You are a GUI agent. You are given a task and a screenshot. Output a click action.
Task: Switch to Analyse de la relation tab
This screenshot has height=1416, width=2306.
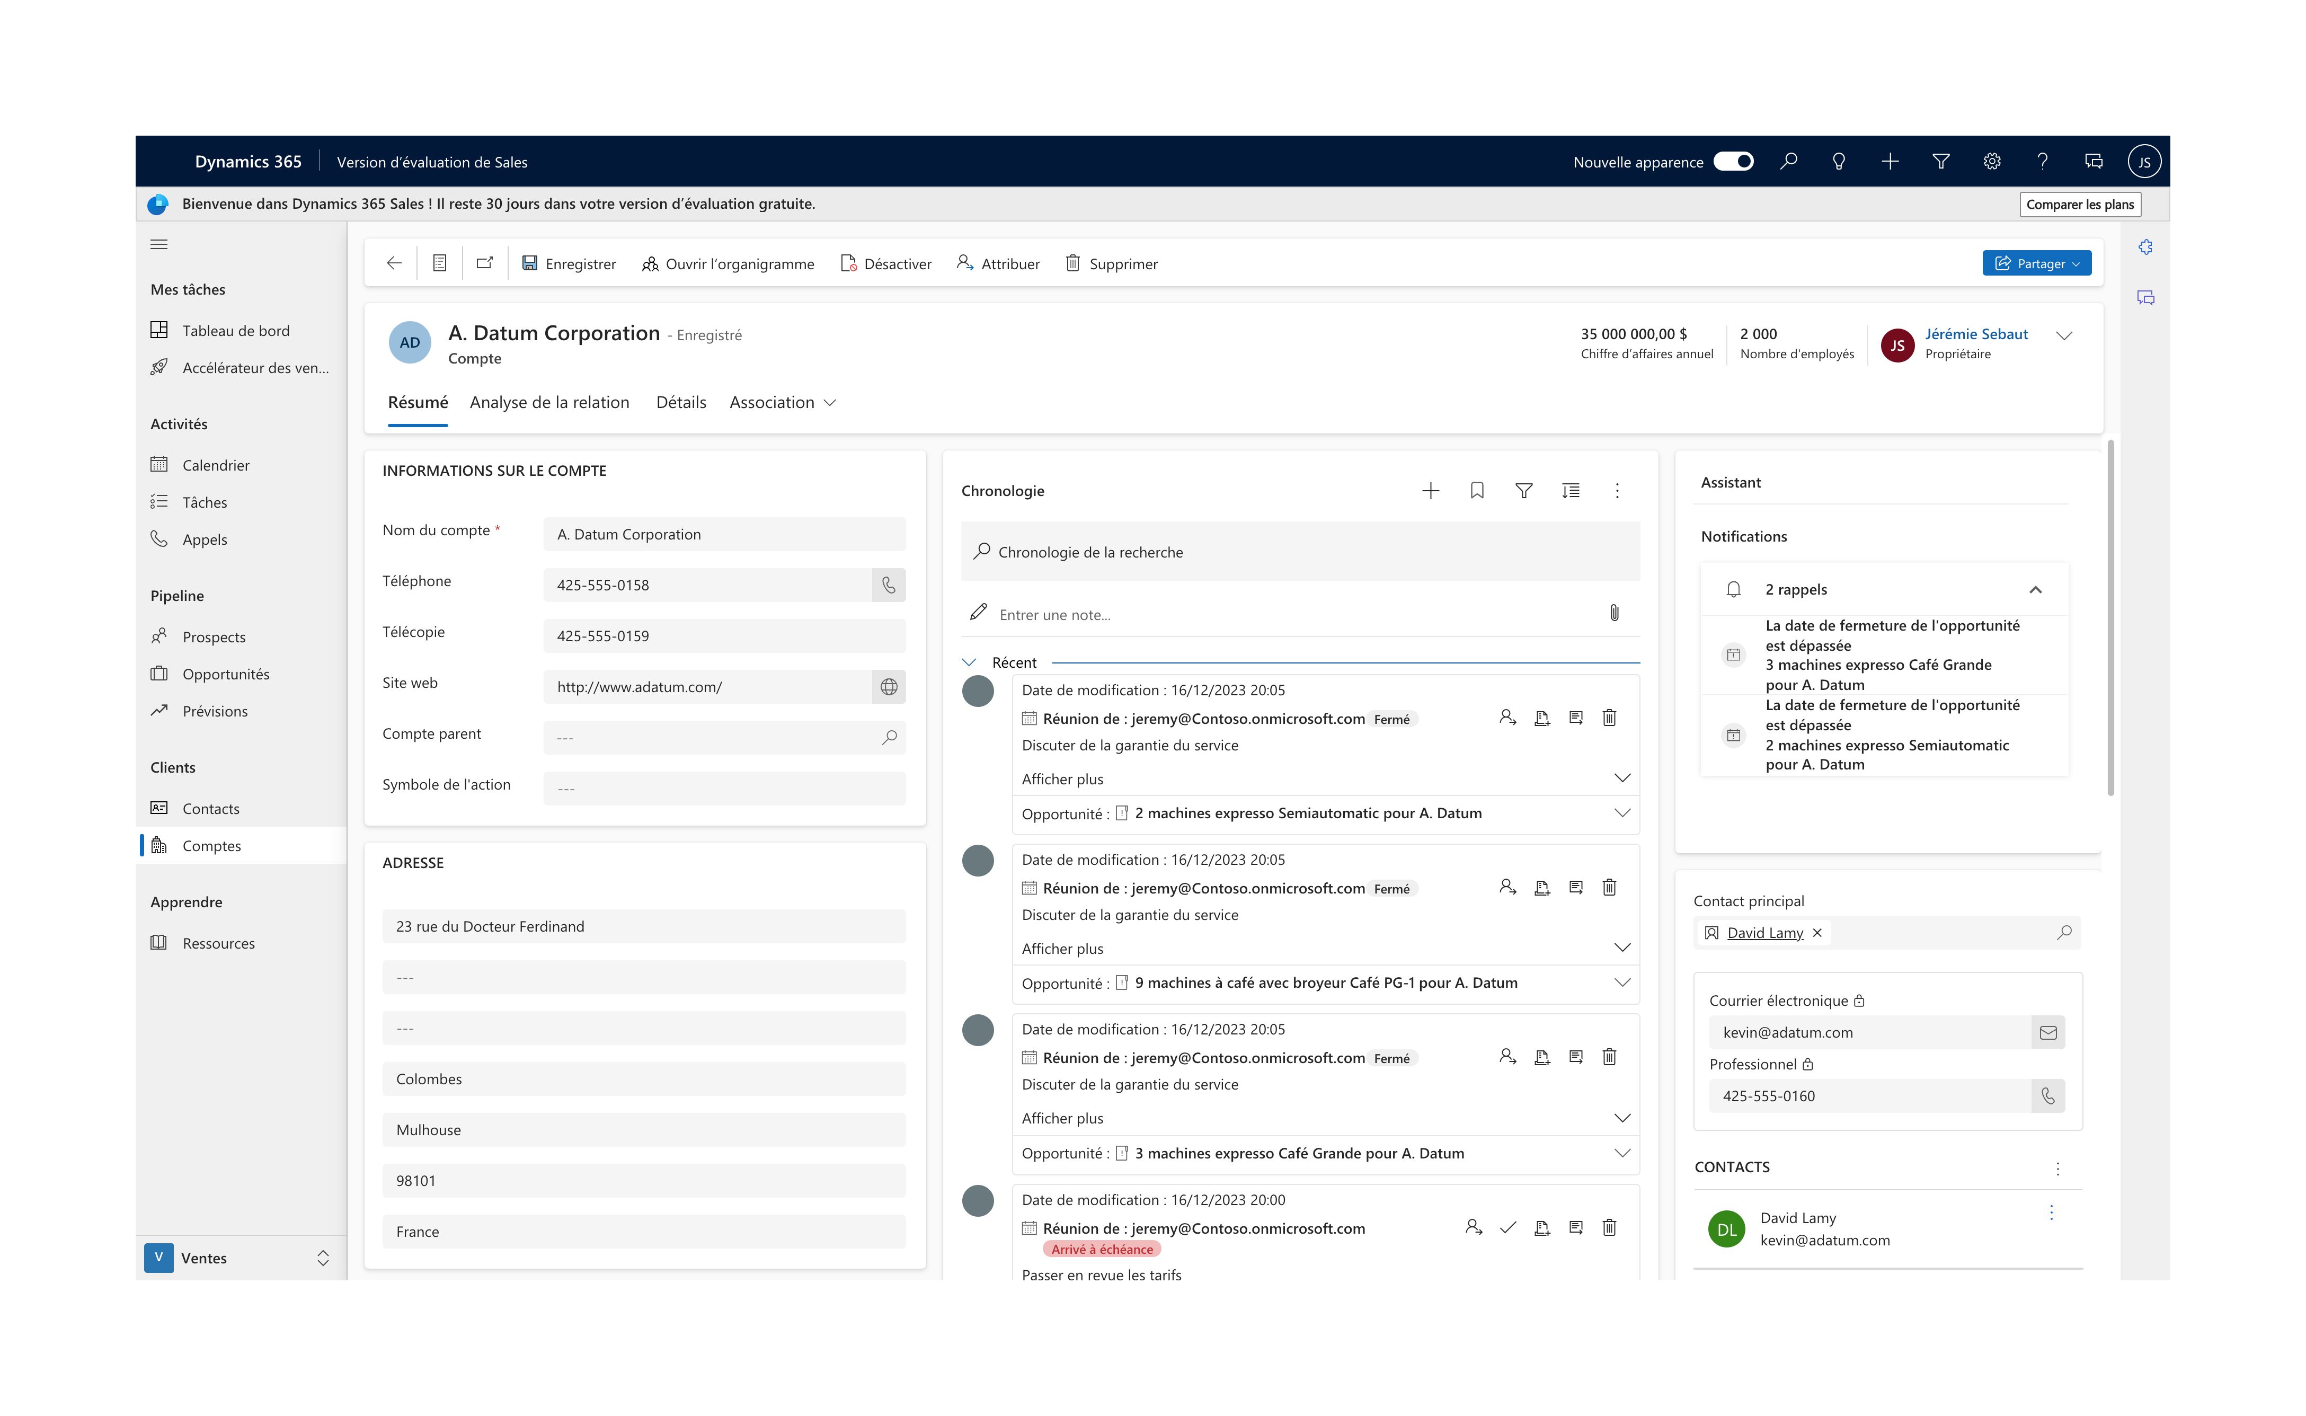[x=549, y=403]
